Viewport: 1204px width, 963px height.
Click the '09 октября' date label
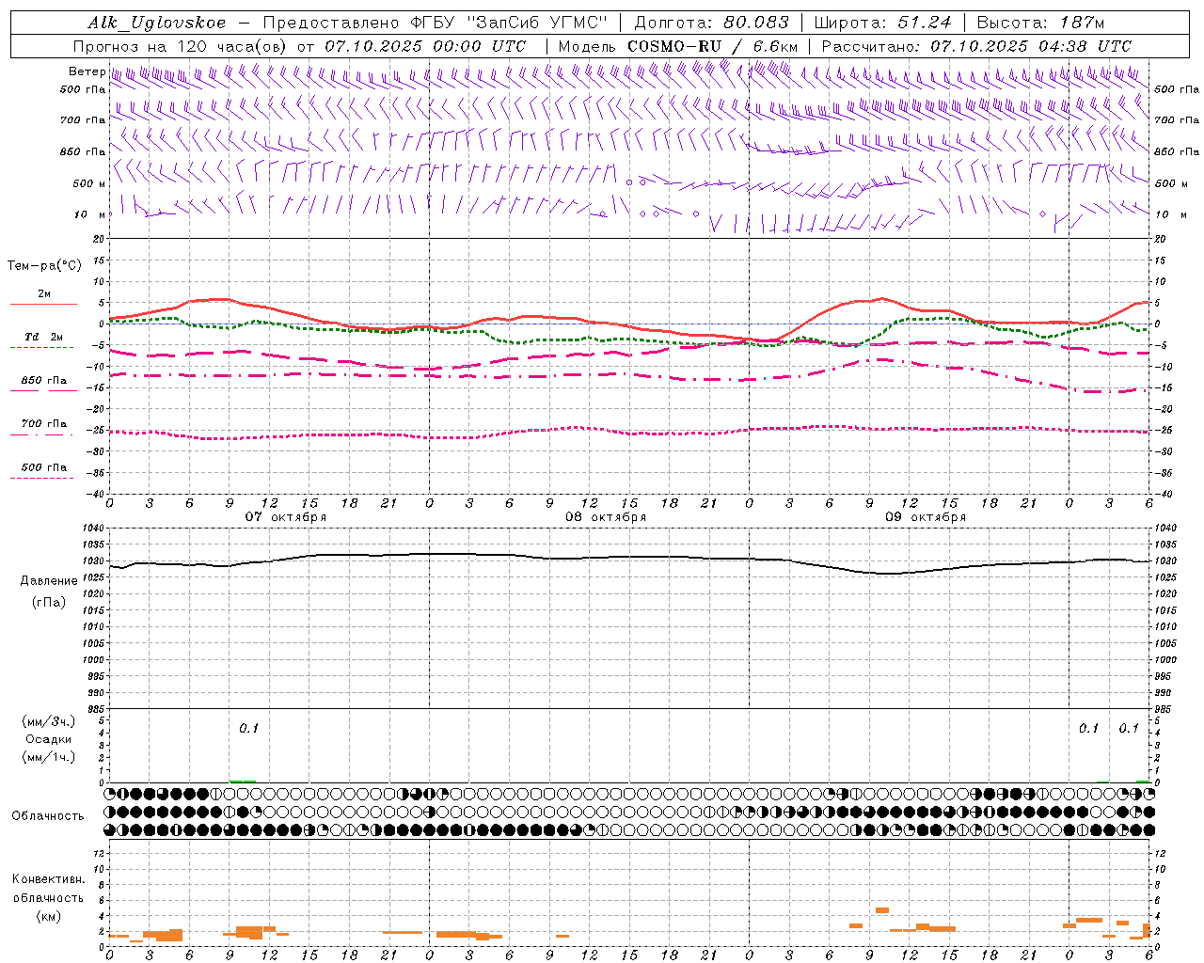coord(926,517)
